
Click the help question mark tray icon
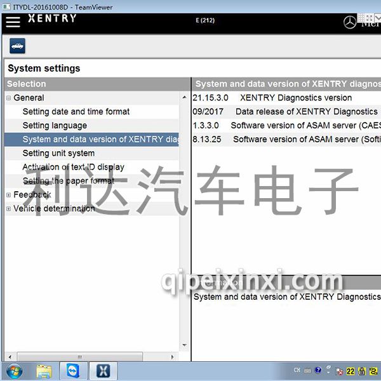[x=318, y=370]
